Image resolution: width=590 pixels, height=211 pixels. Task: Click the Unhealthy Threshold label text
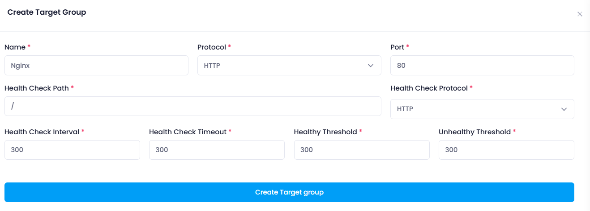point(475,132)
